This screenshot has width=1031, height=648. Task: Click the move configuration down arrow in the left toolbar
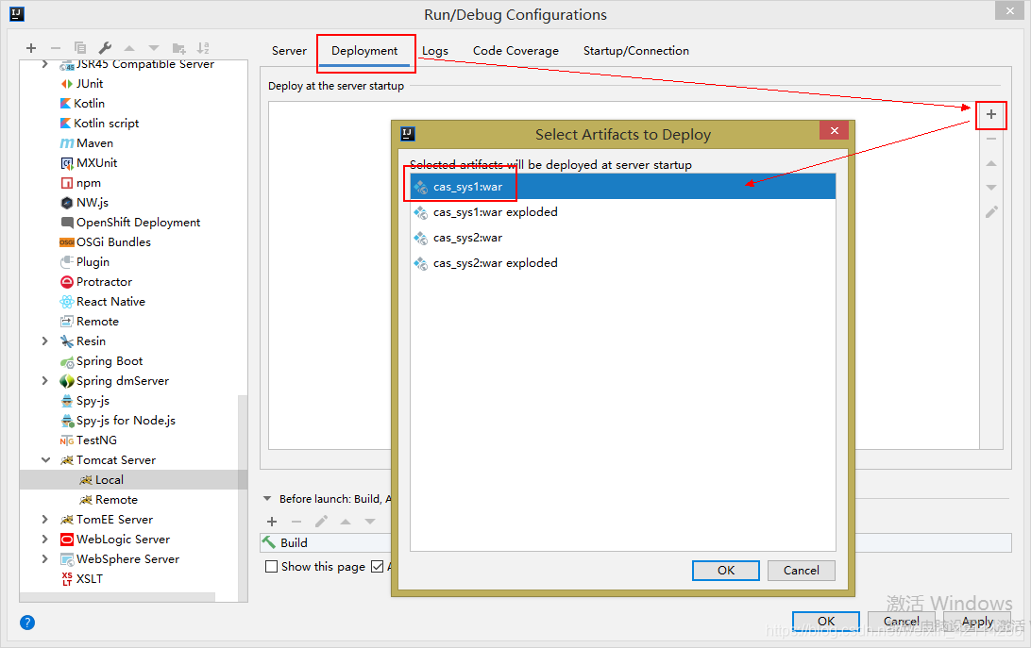coord(154,48)
